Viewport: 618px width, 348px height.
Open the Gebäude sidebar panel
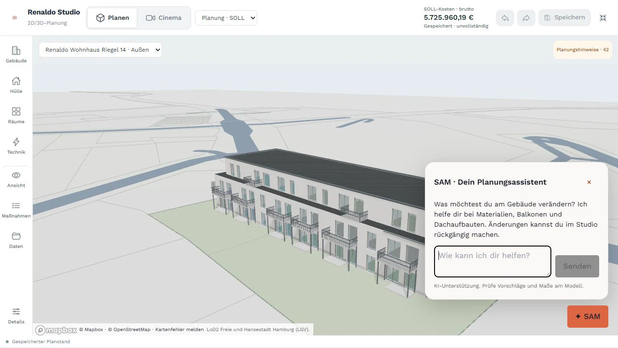coord(16,55)
